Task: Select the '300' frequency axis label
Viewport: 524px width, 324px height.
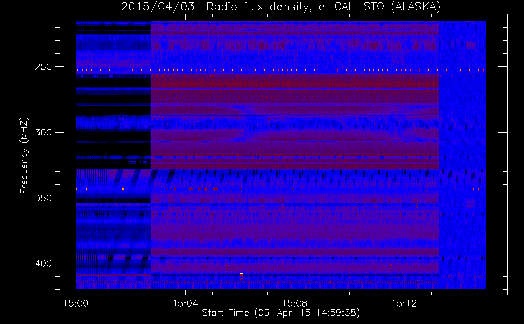Action: click(x=43, y=132)
